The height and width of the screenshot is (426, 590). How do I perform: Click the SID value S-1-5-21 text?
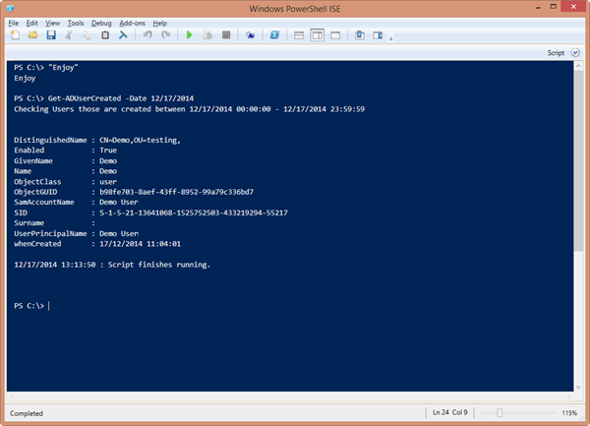click(194, 213)
